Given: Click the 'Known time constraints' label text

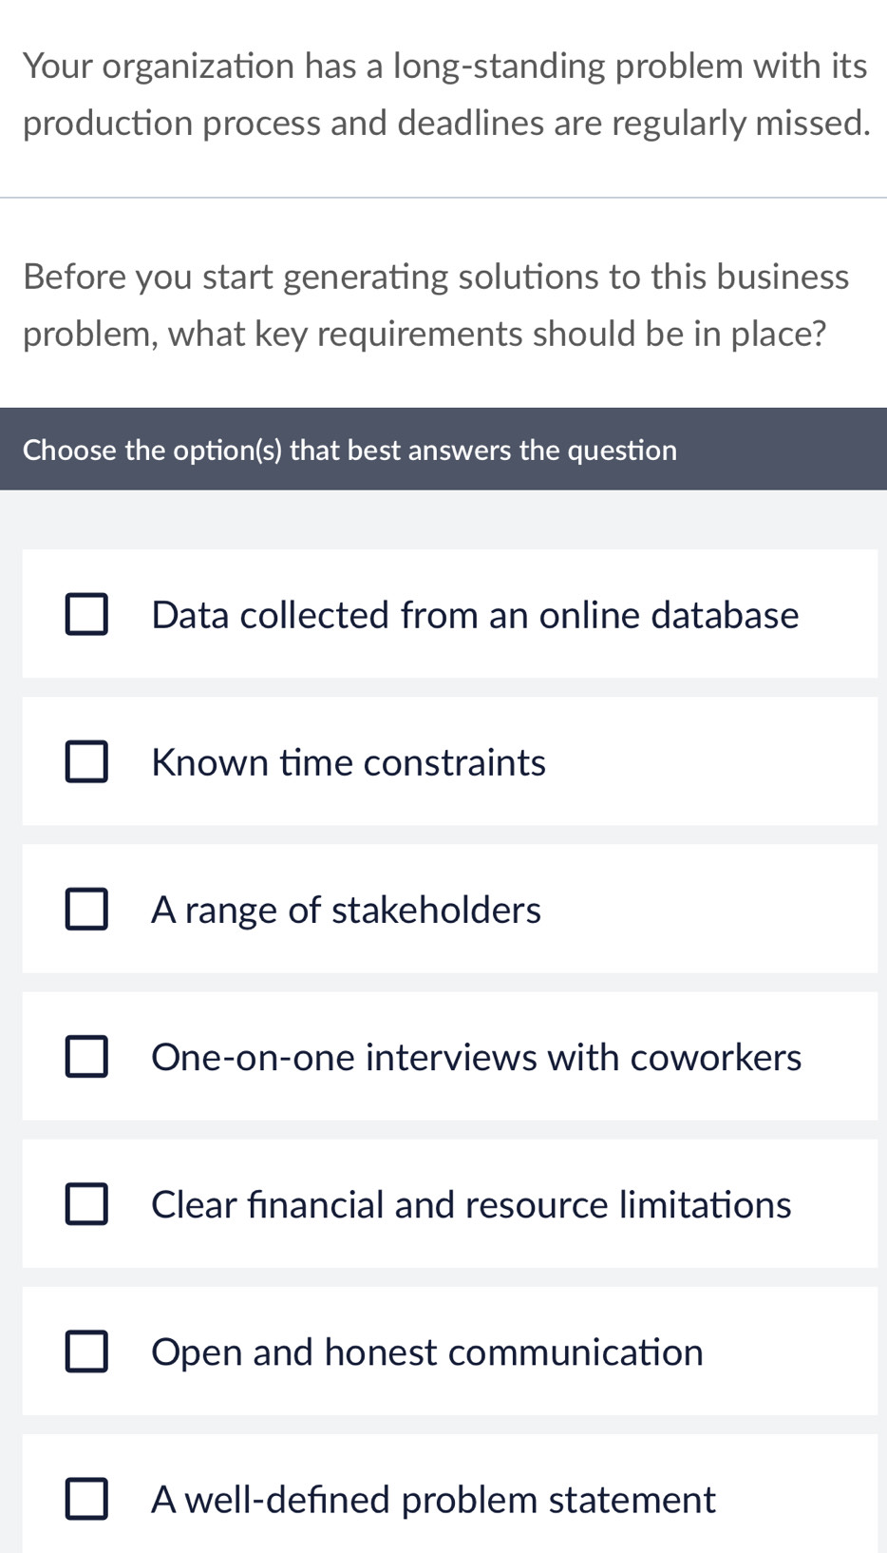Looking at the screenshot, I should pyautogui.click(x=349, y=762).
